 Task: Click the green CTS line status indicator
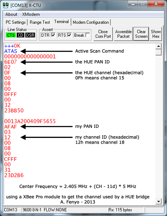pos(11,35)
